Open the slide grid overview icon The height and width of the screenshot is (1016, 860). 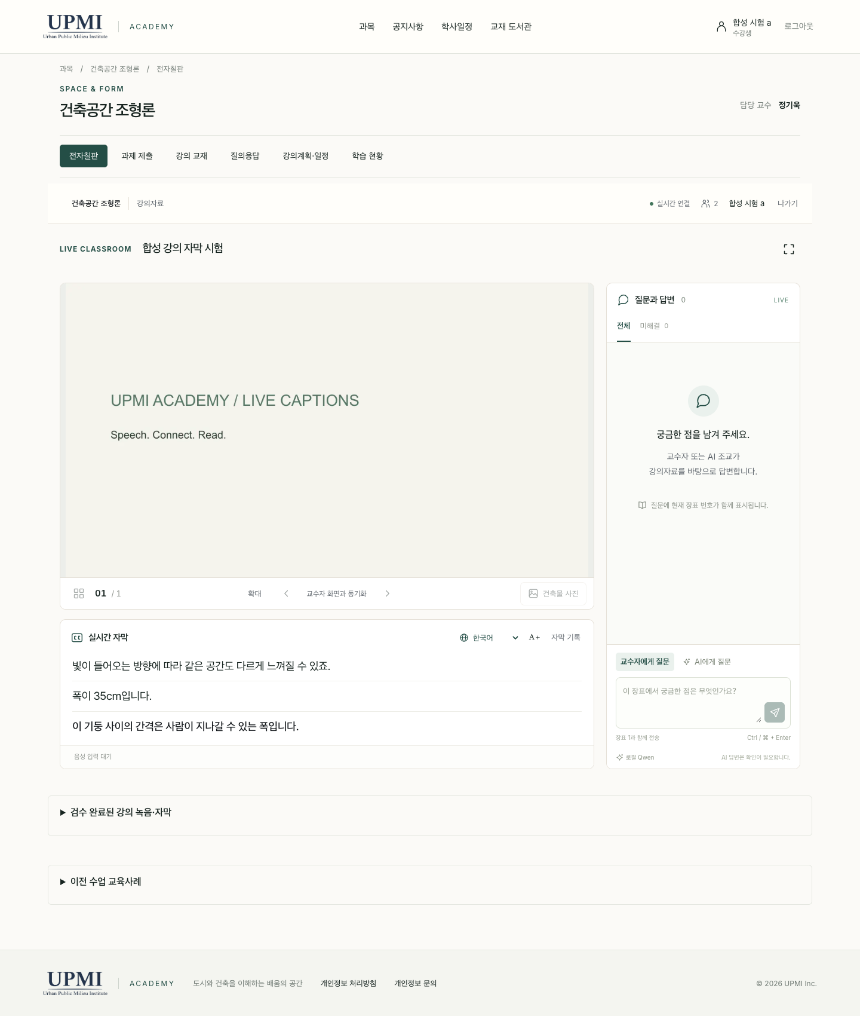79,593
